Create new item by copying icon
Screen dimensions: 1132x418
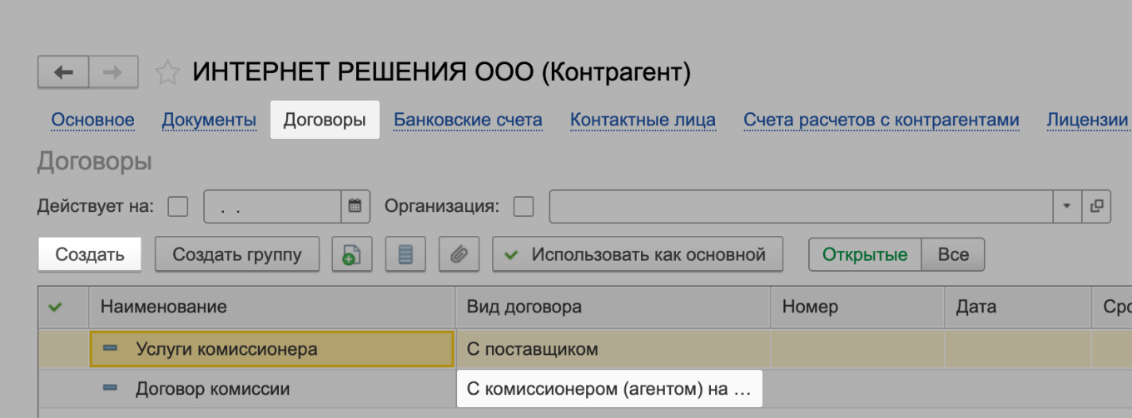tap(352, 254)
